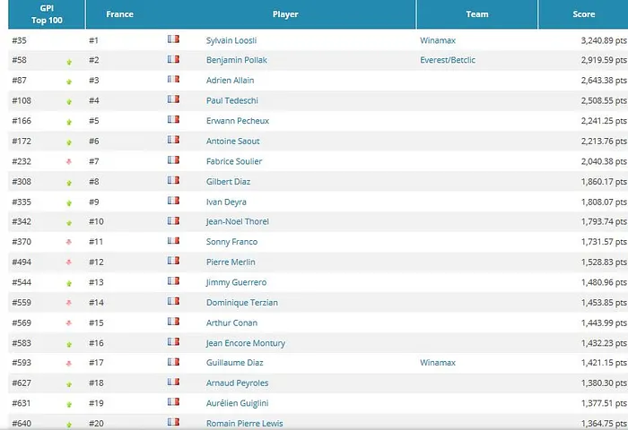Image resolution: width=628 pixels, height=430 pixels.
Task: Sort by the GPI Top 100 column header
Action: 47,14
